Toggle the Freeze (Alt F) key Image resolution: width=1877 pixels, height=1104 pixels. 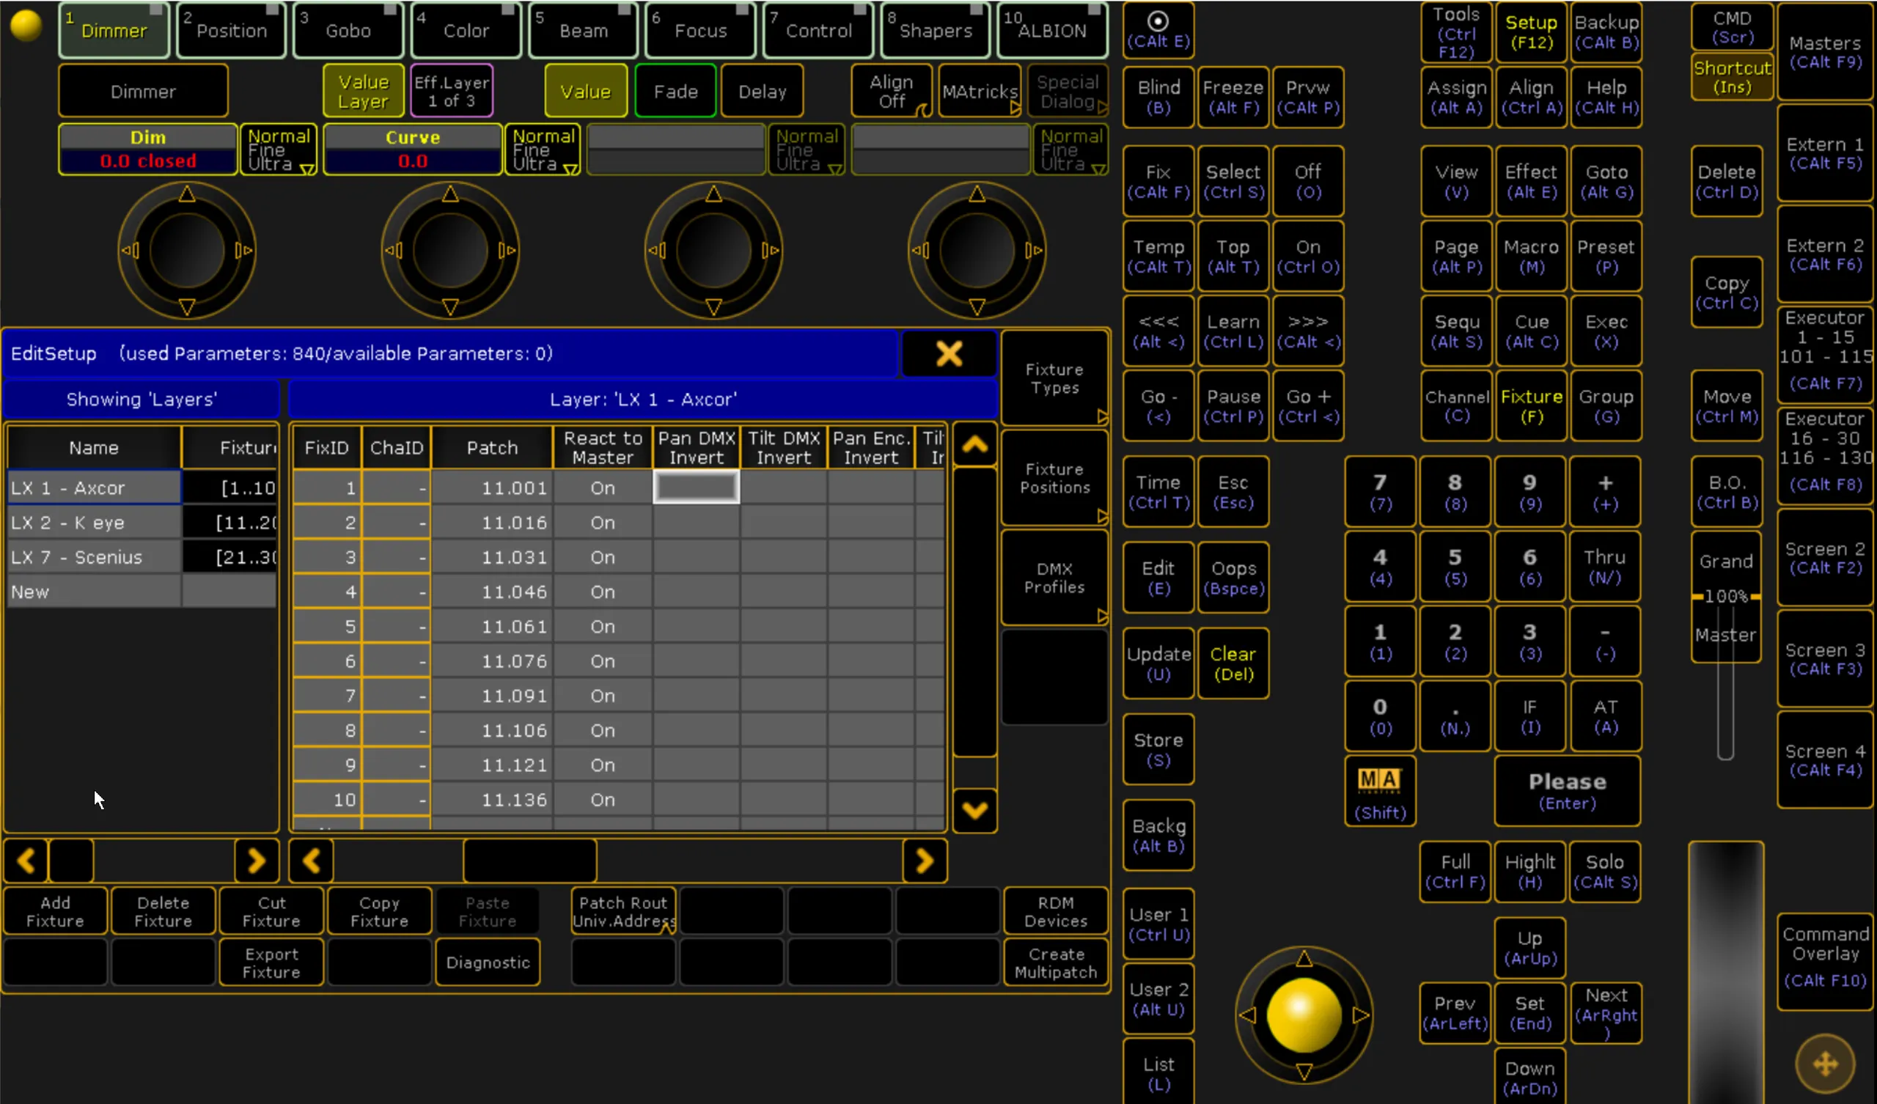1233,97
